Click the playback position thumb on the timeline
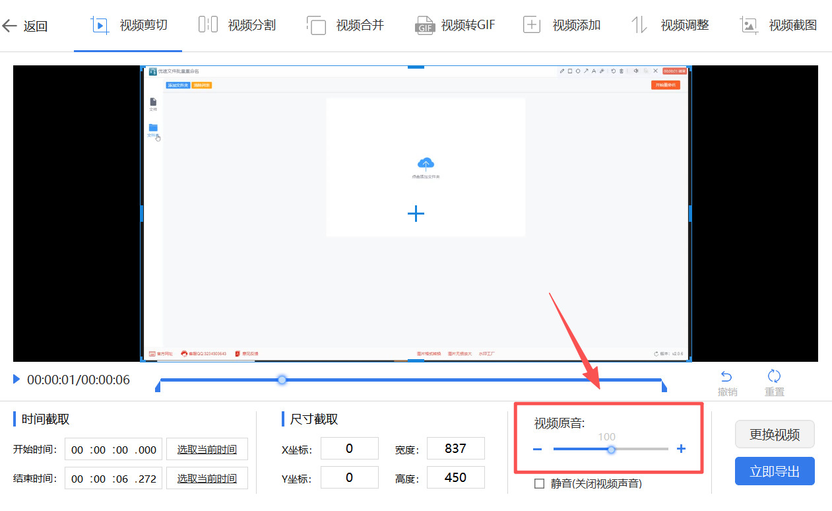 click(x=282, y=380)
